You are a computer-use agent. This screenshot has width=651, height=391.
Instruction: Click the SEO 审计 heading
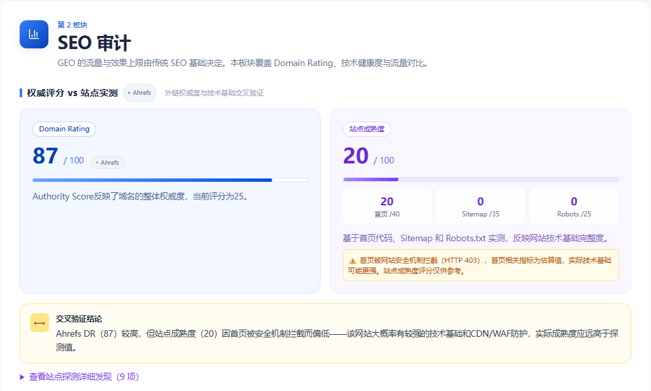94,42
